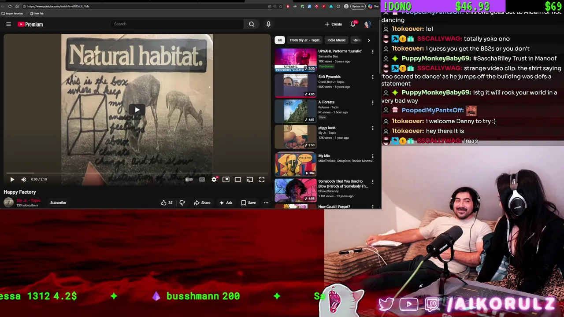Switch to theater mode
The image size is (564, 317).
(x=238, y=179)
